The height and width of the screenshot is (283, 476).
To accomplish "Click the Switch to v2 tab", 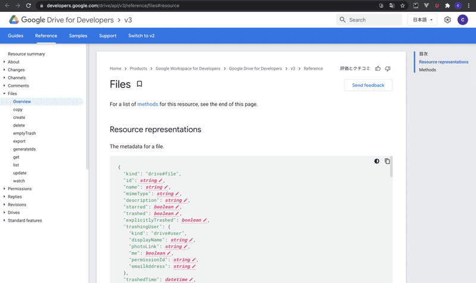I will [141, 36].
